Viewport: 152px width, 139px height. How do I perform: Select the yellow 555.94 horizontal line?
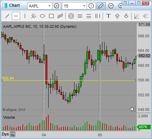tap(69, 80)
